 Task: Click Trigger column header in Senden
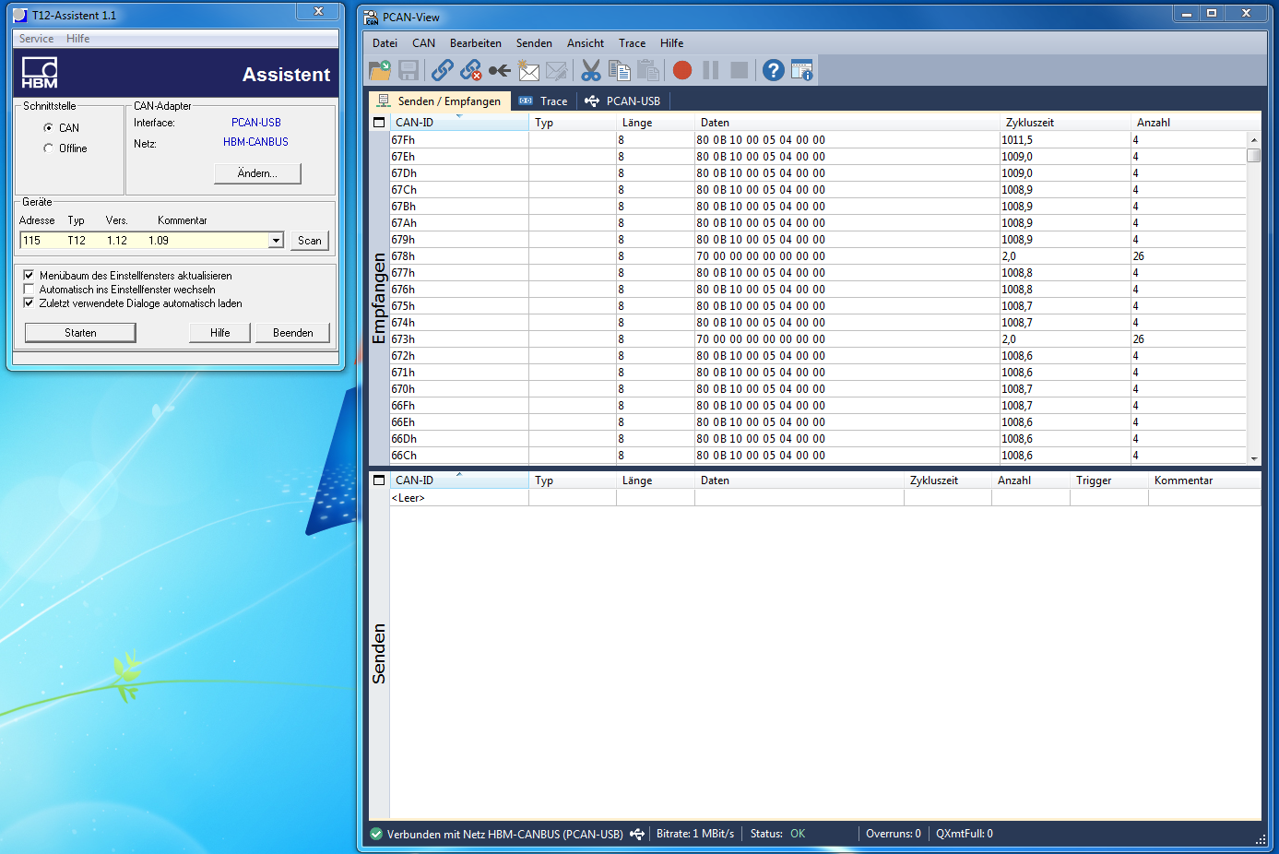click(1109, 480)
